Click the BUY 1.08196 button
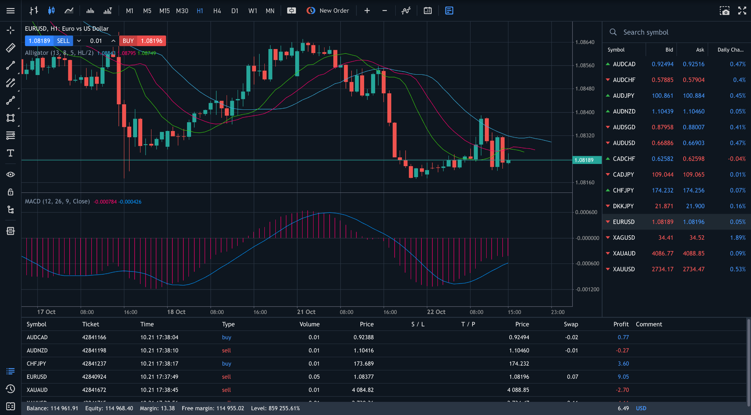751x415 pixels. (143, 41)
